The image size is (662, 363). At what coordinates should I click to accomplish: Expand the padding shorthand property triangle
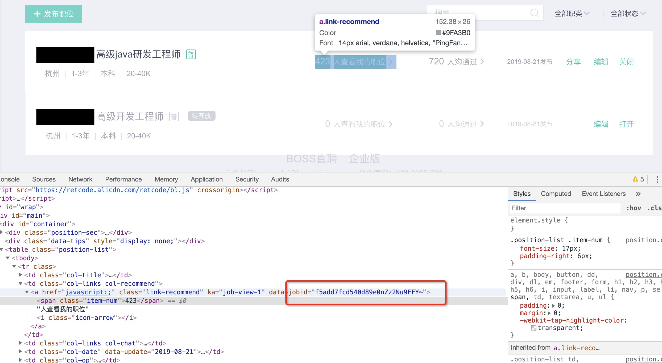tap(554, 306)
